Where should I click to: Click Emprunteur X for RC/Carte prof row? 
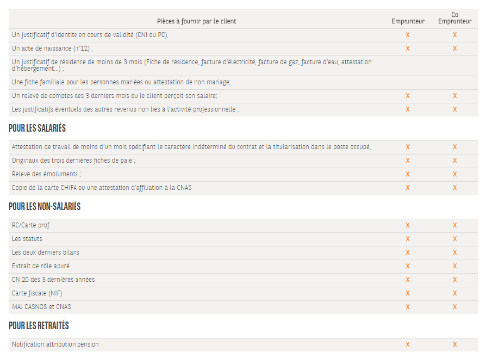408,226
